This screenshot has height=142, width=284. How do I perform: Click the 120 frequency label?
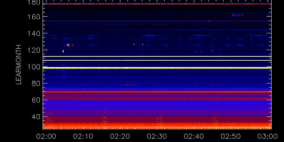pos(34,50)
